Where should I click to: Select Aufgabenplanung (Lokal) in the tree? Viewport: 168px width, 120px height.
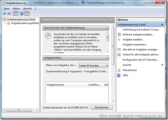tap(21, 19)
